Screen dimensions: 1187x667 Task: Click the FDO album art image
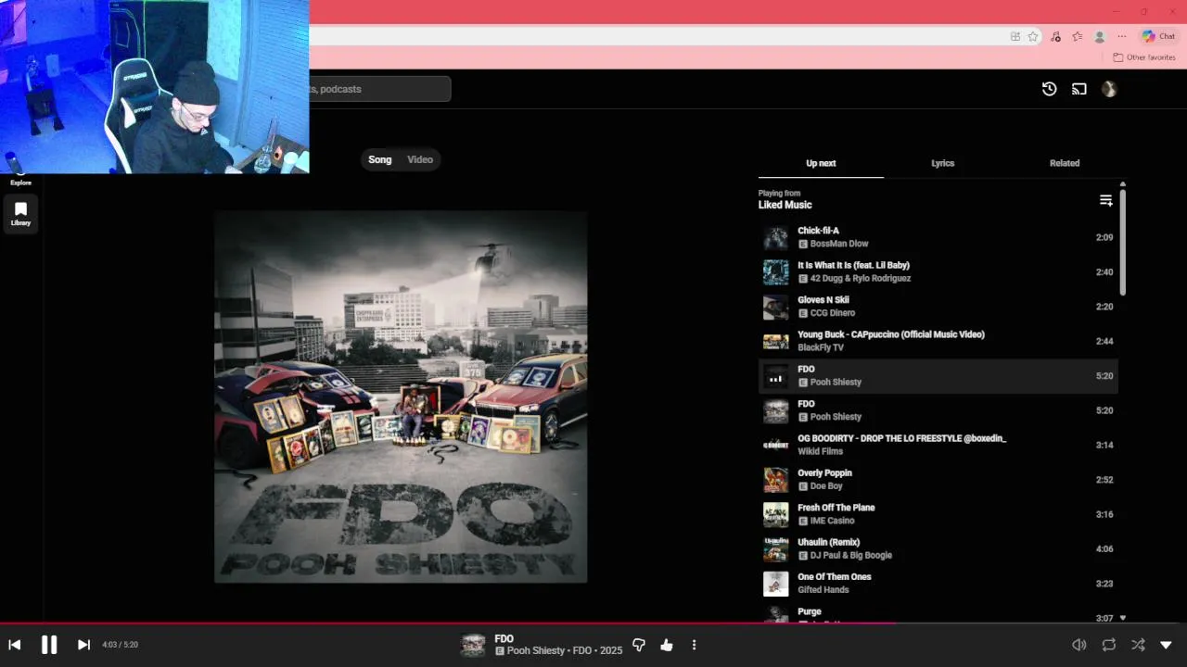[x=401, y=396]
